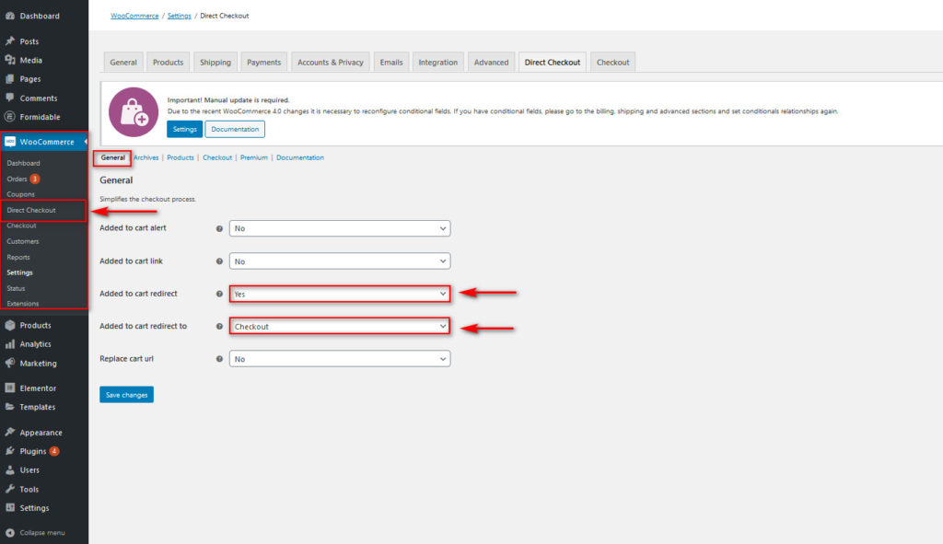The image size is (943, 544).
Task: Click the WooCommerce logo icon
Action: [10, 142]
